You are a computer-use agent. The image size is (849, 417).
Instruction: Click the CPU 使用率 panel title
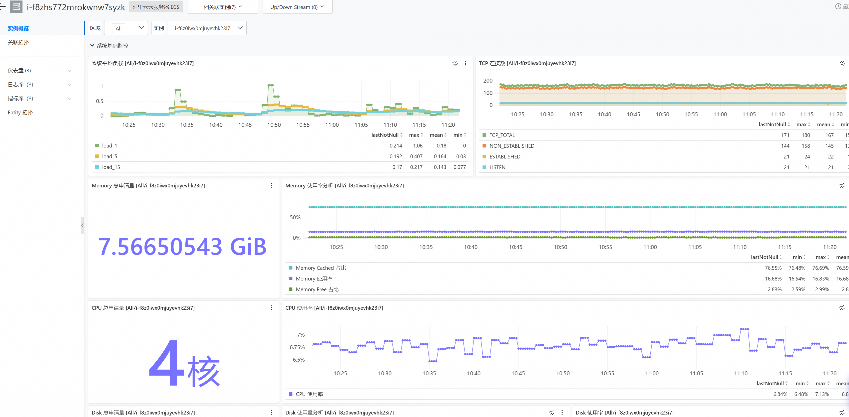point(334,308)
